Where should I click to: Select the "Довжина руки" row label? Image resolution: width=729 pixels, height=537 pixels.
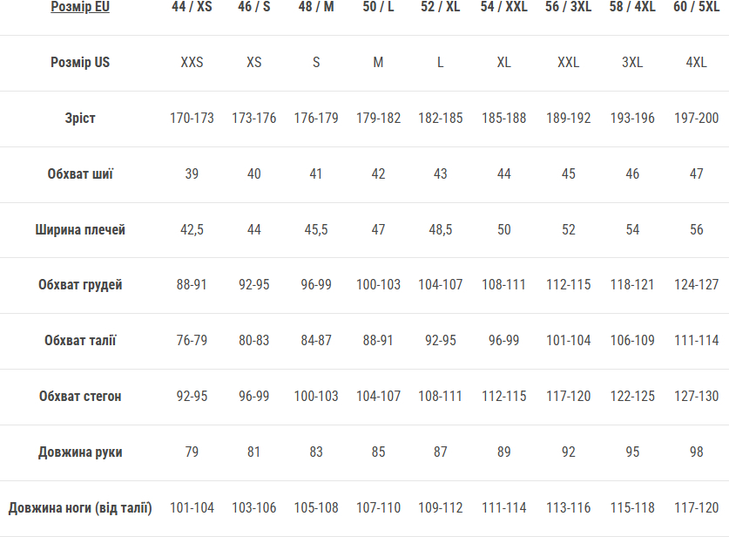tap(80, 452)
